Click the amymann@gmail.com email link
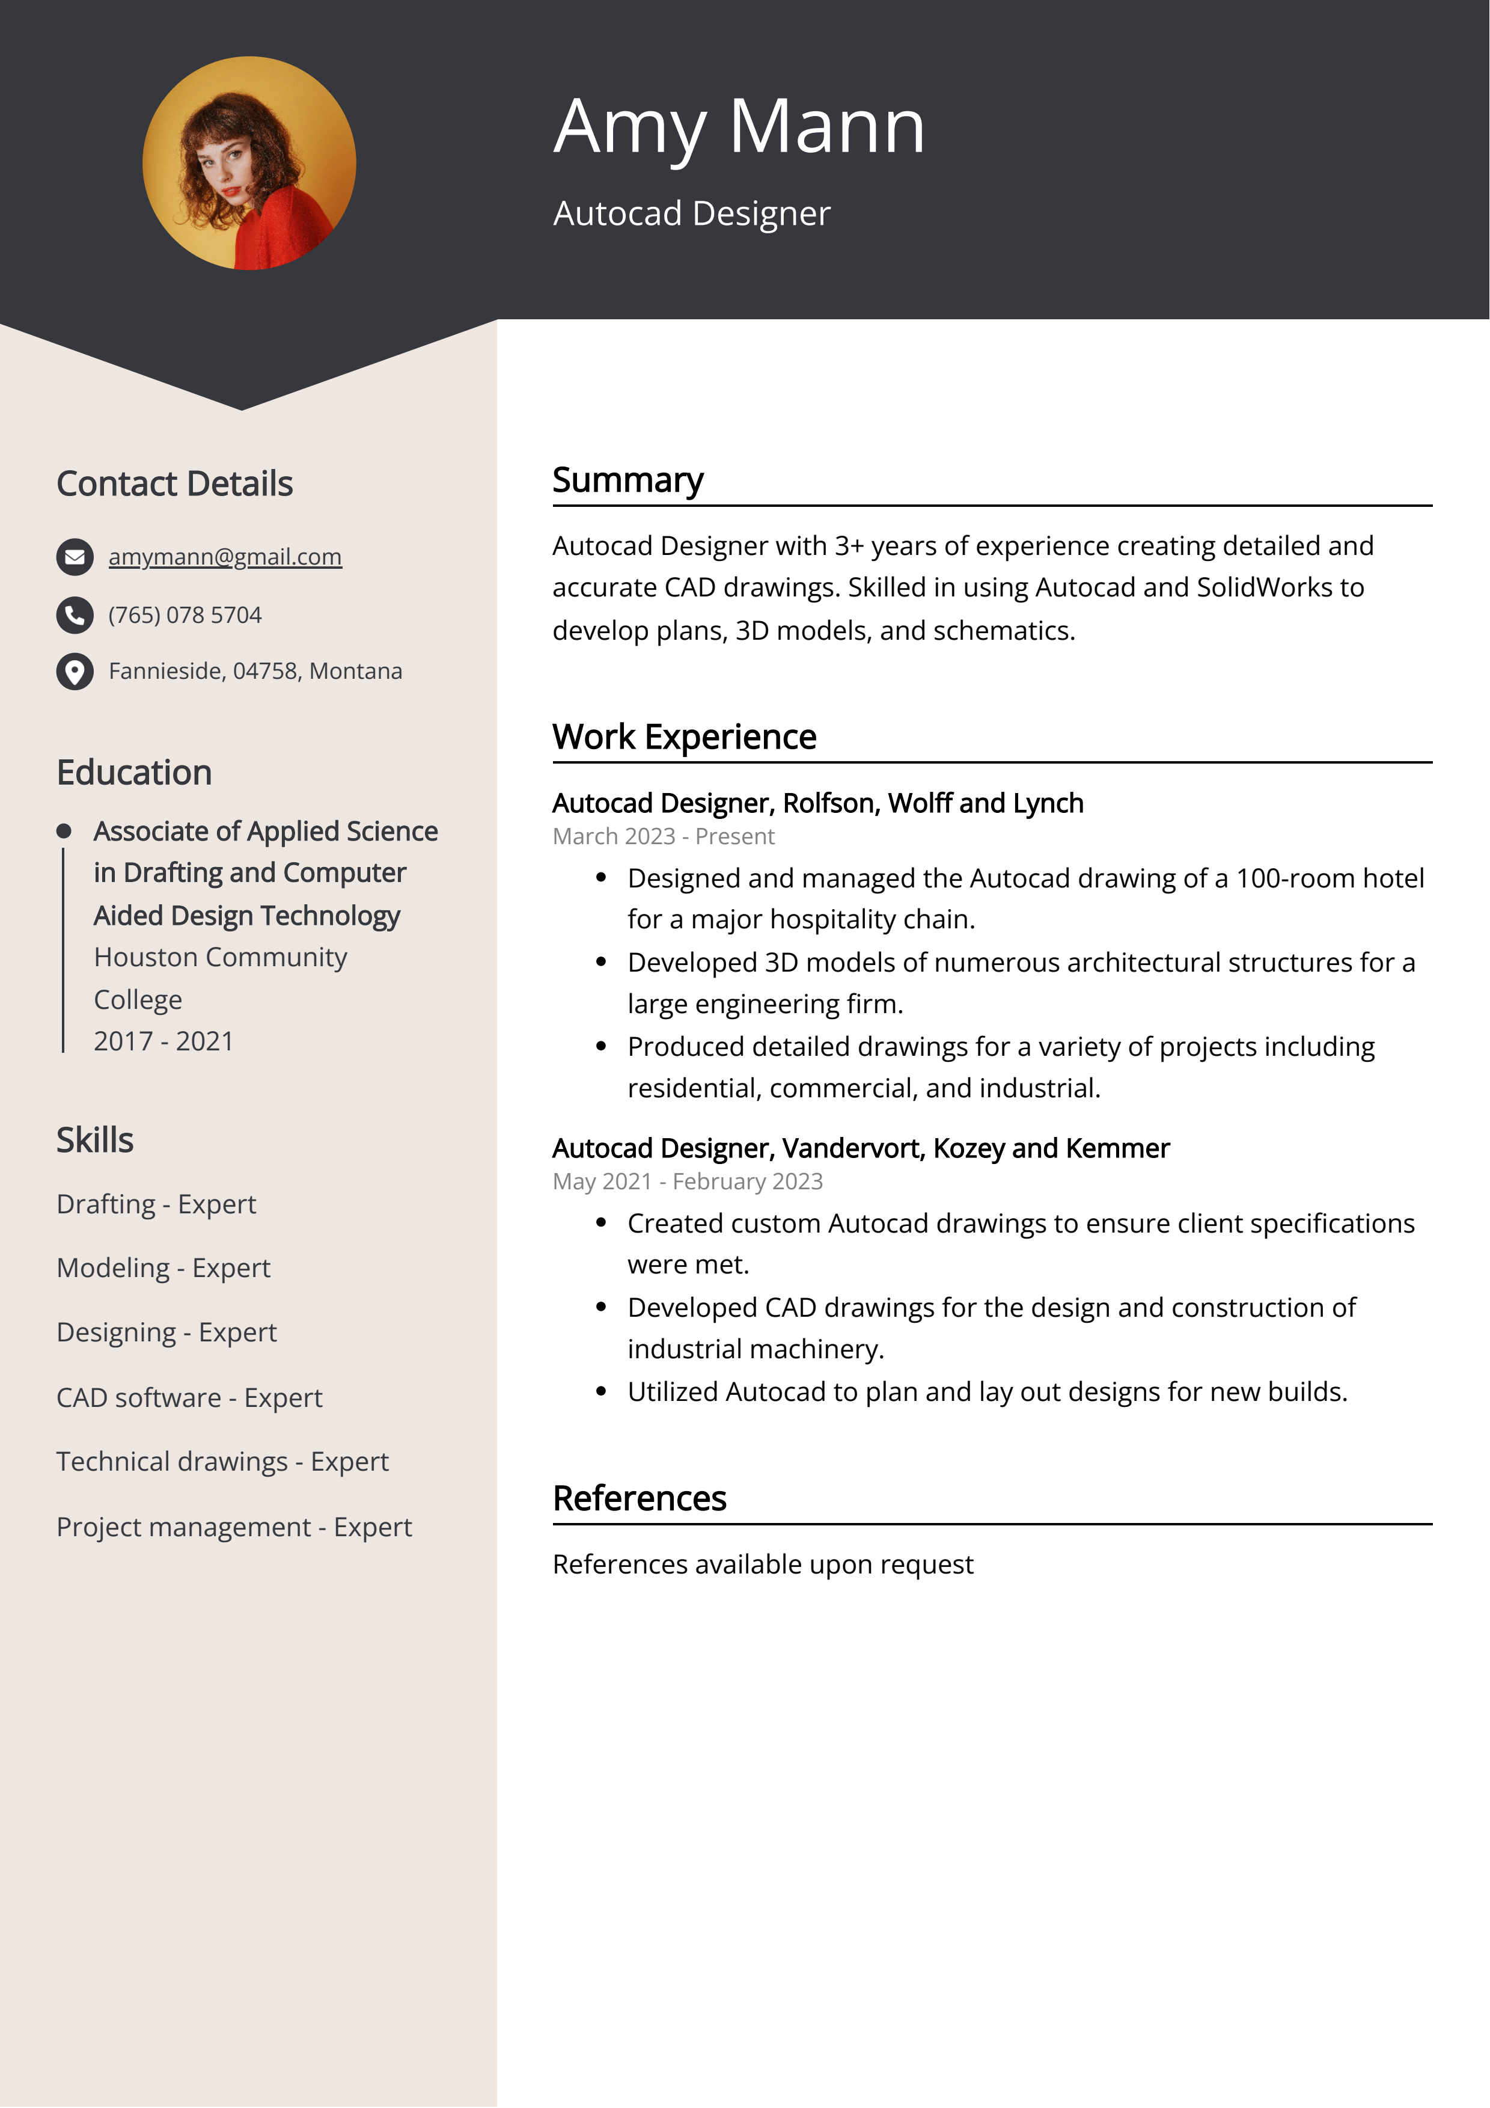1490x2108 pixels. click(x=226, y=556)
